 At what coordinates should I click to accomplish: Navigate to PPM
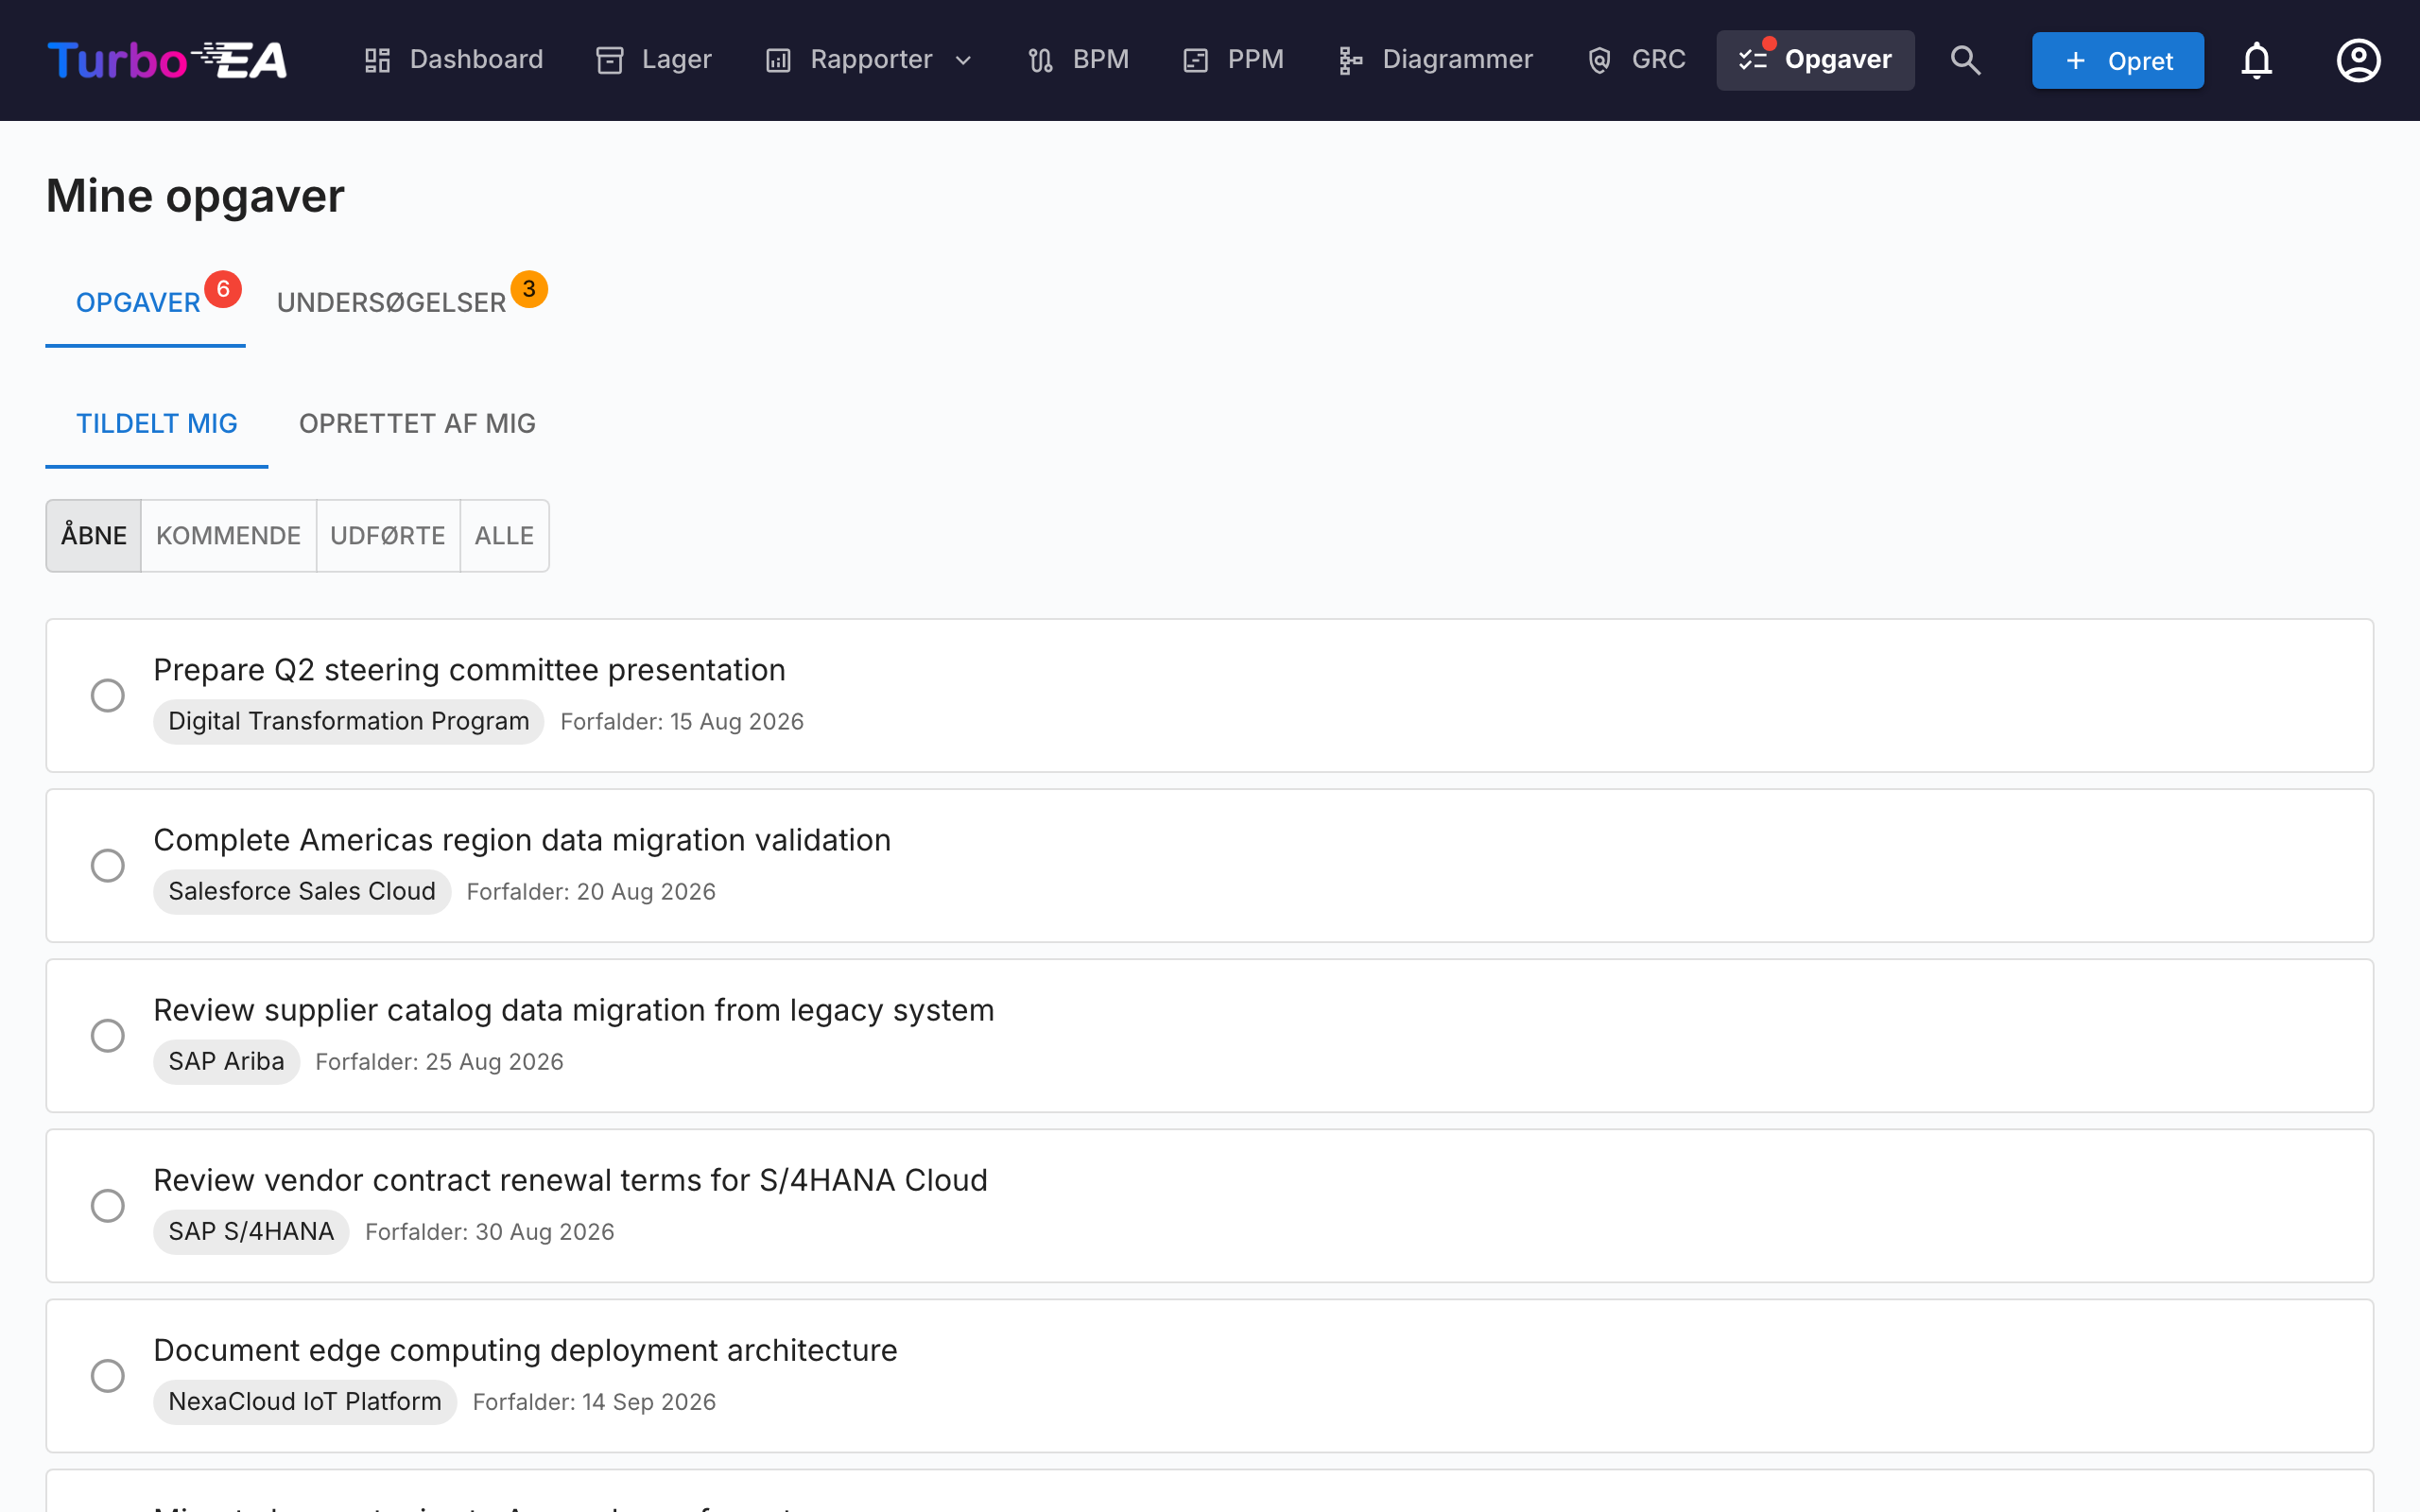1233,60
